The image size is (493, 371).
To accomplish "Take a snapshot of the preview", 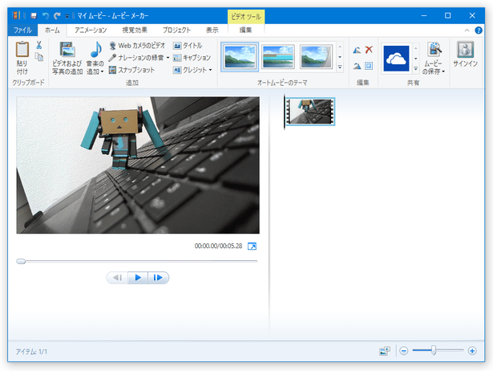I will click(x=131, y=70).
